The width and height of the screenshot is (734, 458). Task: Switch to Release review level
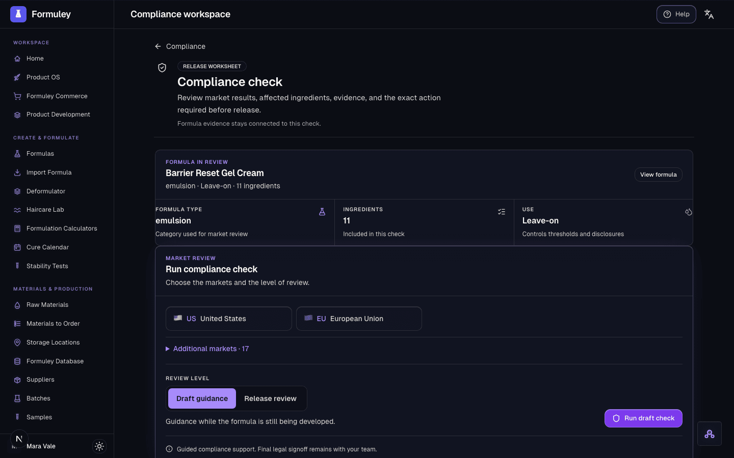click(x=270, y=398)
